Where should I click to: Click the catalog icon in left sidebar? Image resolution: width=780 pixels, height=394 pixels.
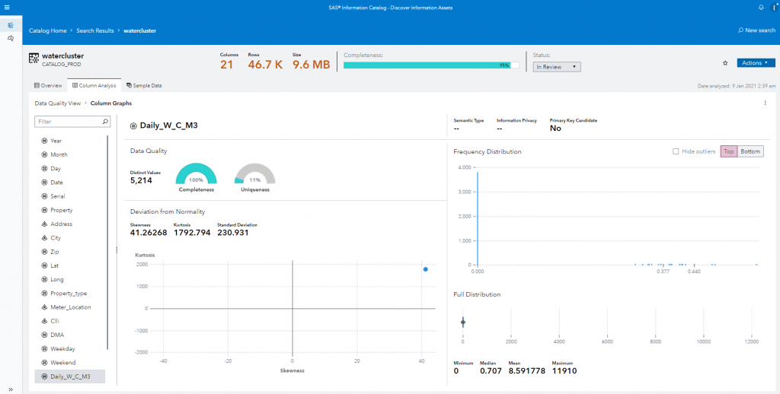10,25
